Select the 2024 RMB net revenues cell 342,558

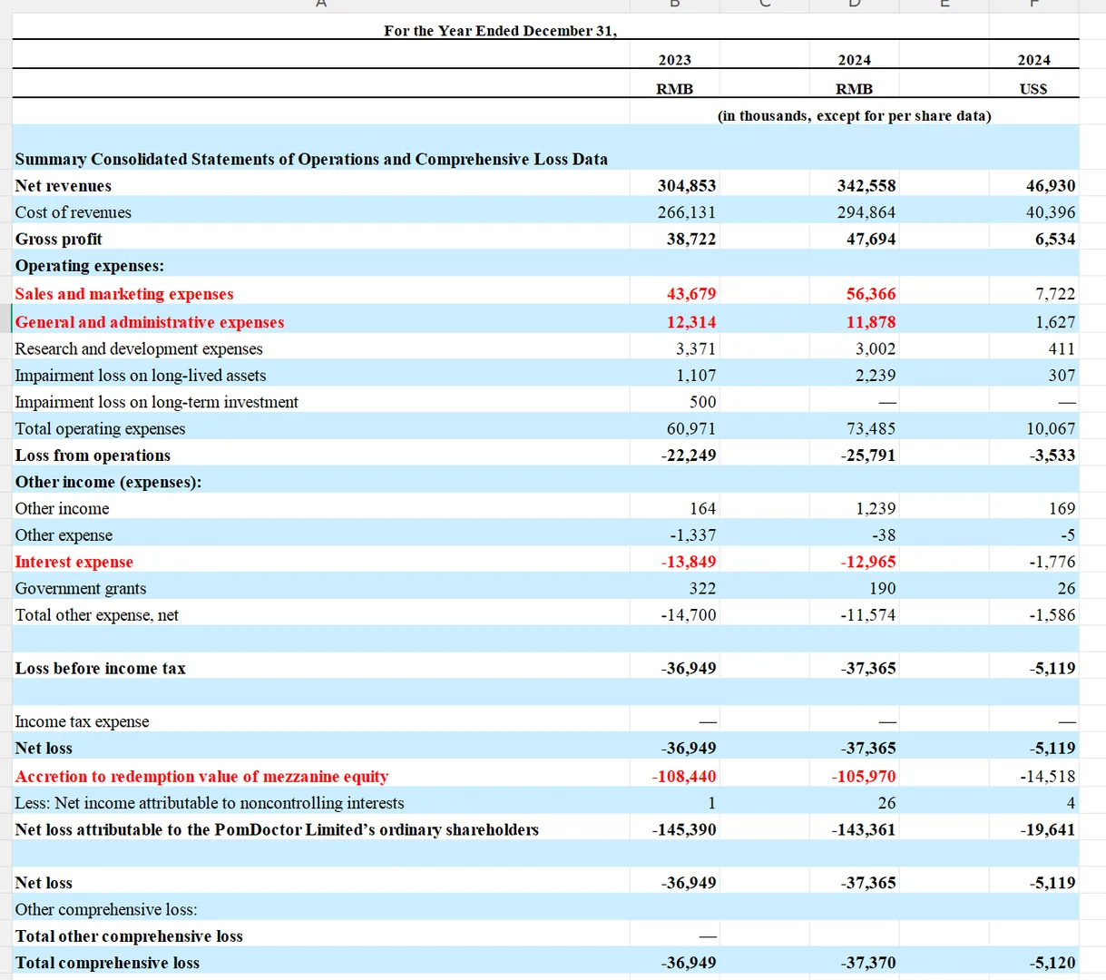[866, 186]
